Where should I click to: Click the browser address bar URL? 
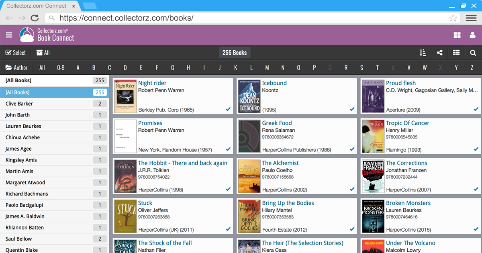(127, 18)
